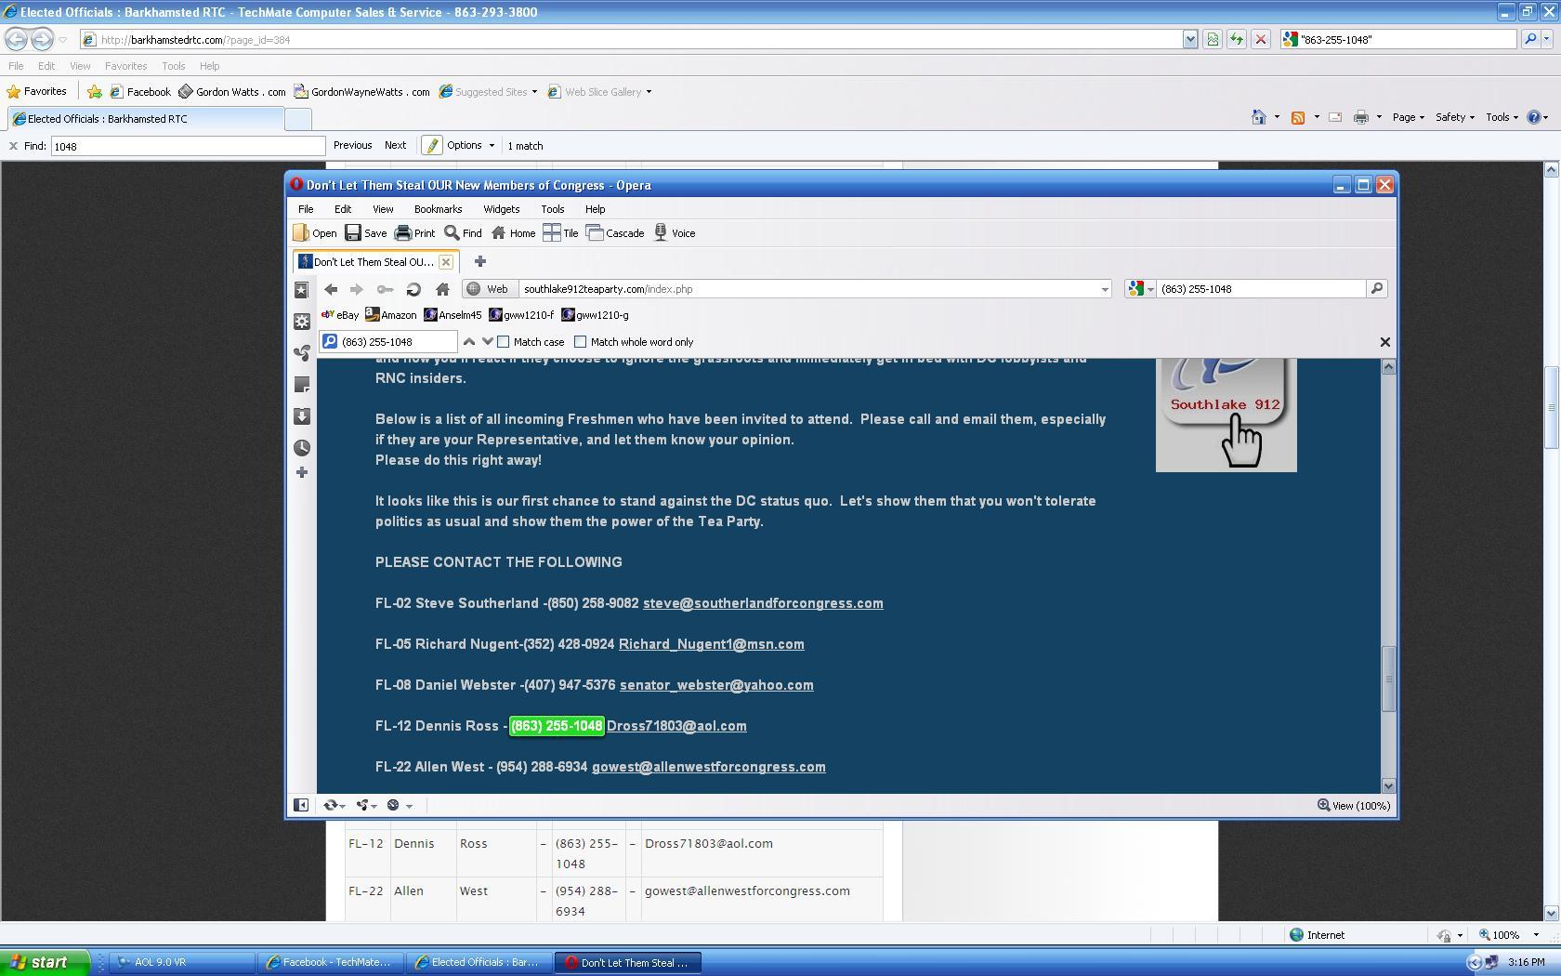The image size is (1561, 976).
Task: Click Opera's Wand key icon
Action: 385,289
